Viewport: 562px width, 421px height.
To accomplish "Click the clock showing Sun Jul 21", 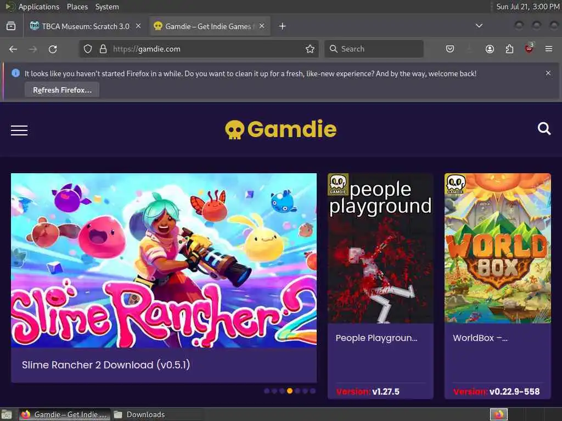I will click(x=527, y=7).
